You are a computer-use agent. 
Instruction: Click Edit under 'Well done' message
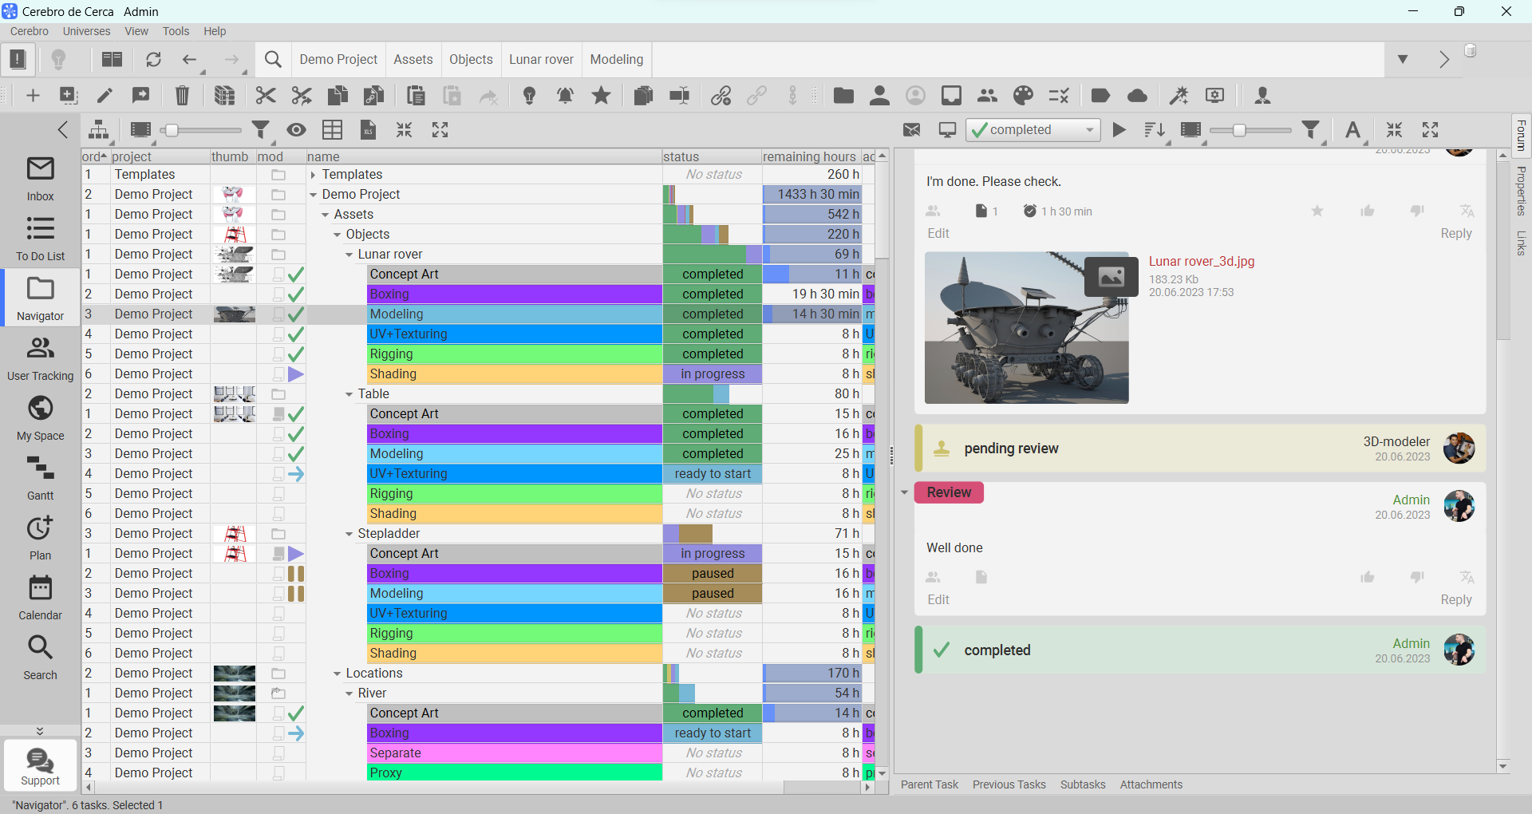(938, 600)
